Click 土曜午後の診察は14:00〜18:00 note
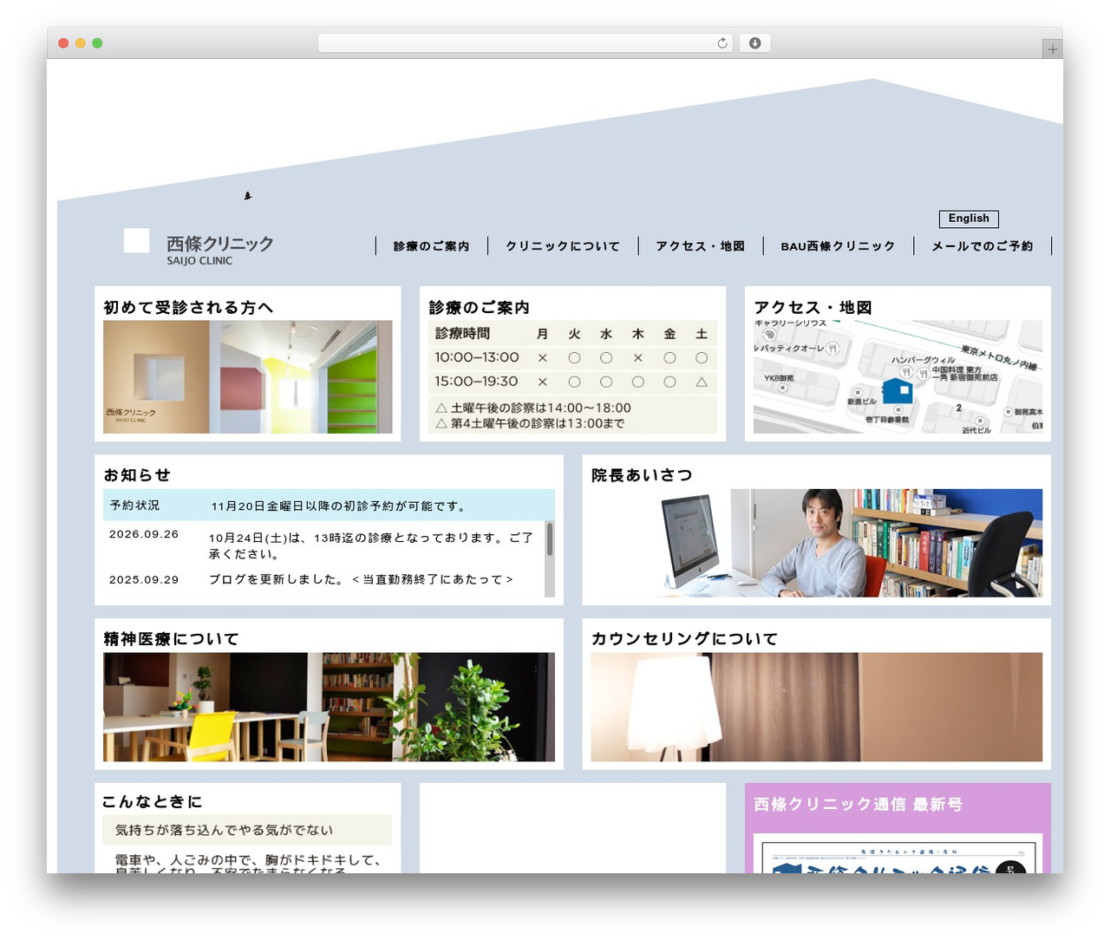 pyautogui.click(x=533, y=408)
